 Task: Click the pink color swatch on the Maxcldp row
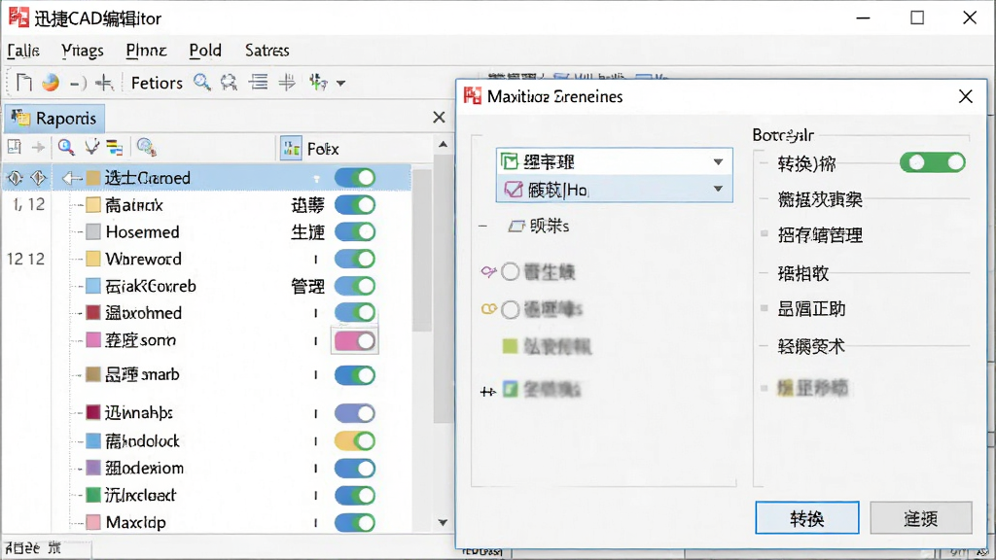point(93,522)
